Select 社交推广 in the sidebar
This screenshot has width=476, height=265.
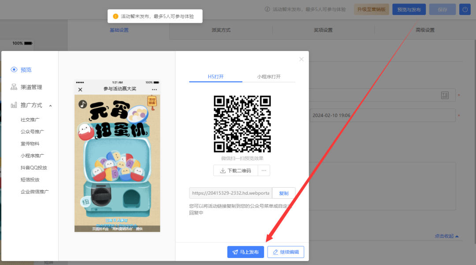point(30,120)
